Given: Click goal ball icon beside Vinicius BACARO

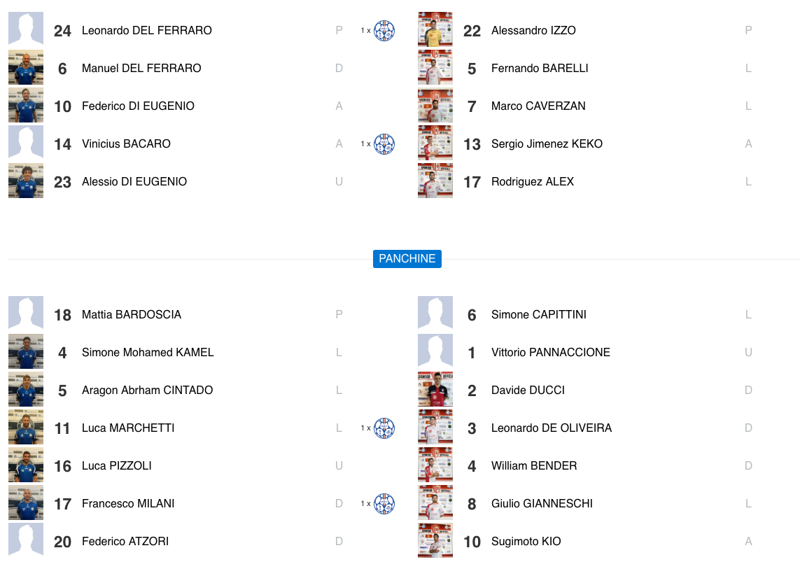Looking at the screenshot, I should pos(384,144).
